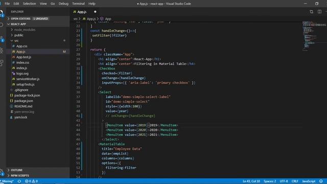Image resolution: width=327 pixels, height=184 pixels.
Task: Open the File menu
Action: point(7,4)
